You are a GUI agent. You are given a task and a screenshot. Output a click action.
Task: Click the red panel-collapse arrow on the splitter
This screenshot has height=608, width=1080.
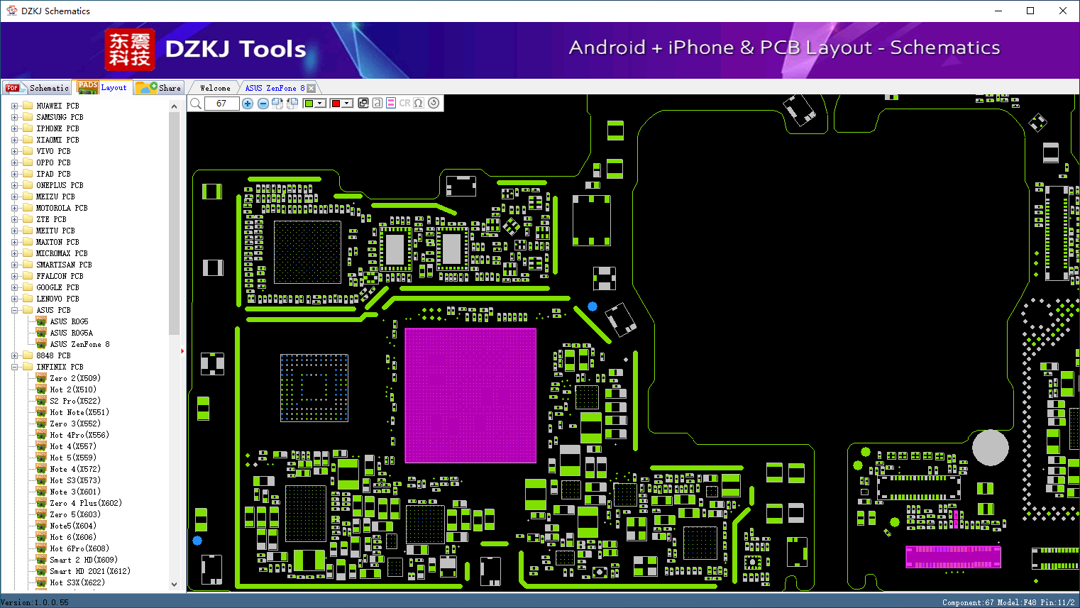coord(182,350)
